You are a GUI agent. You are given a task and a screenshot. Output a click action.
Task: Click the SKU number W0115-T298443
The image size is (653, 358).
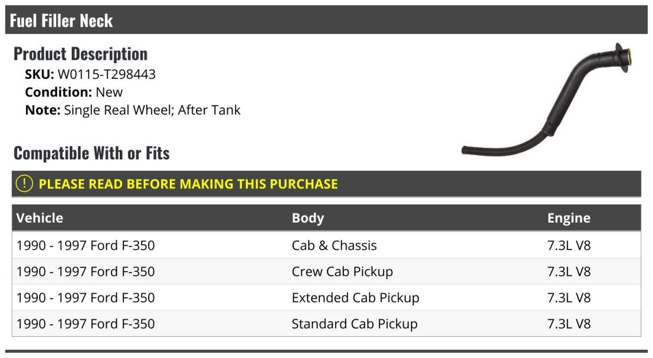pos(107,75)
